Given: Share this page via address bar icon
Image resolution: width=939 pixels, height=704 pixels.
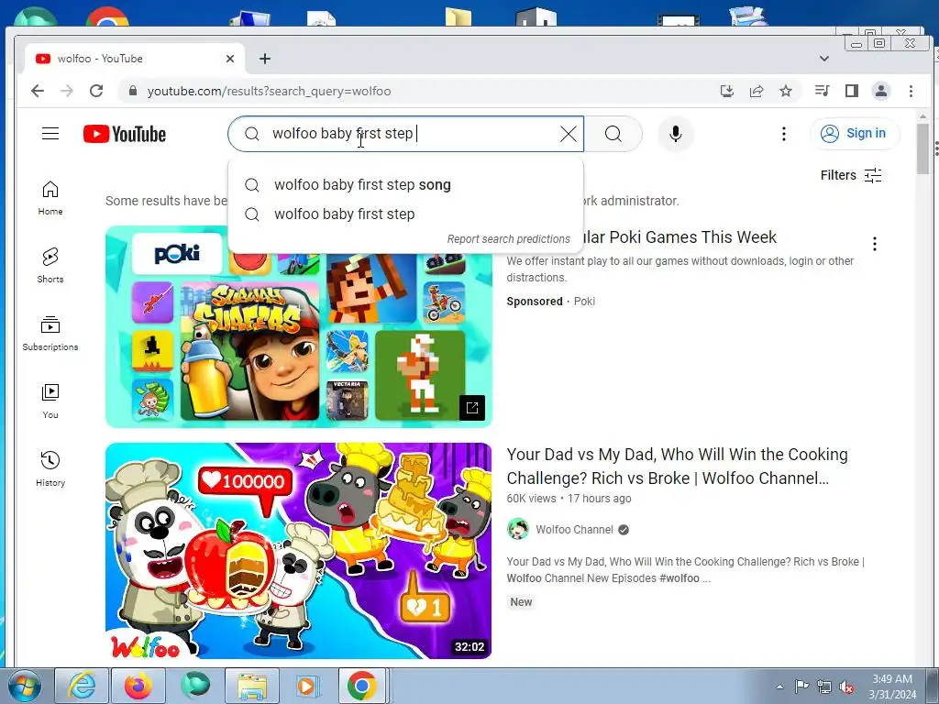Looking at the screenshot, I should [757, 91].
